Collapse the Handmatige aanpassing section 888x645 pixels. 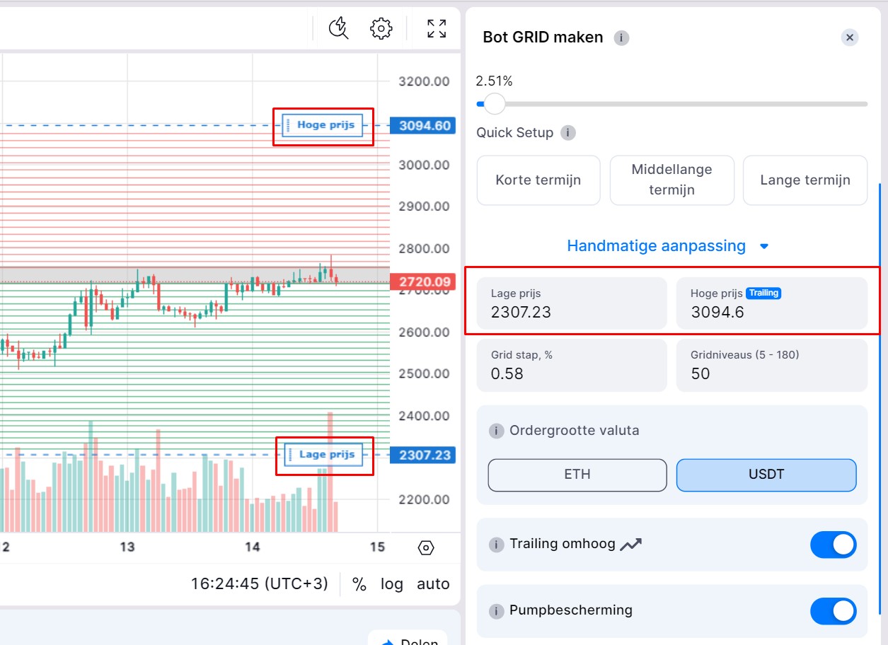pos(668,246)
